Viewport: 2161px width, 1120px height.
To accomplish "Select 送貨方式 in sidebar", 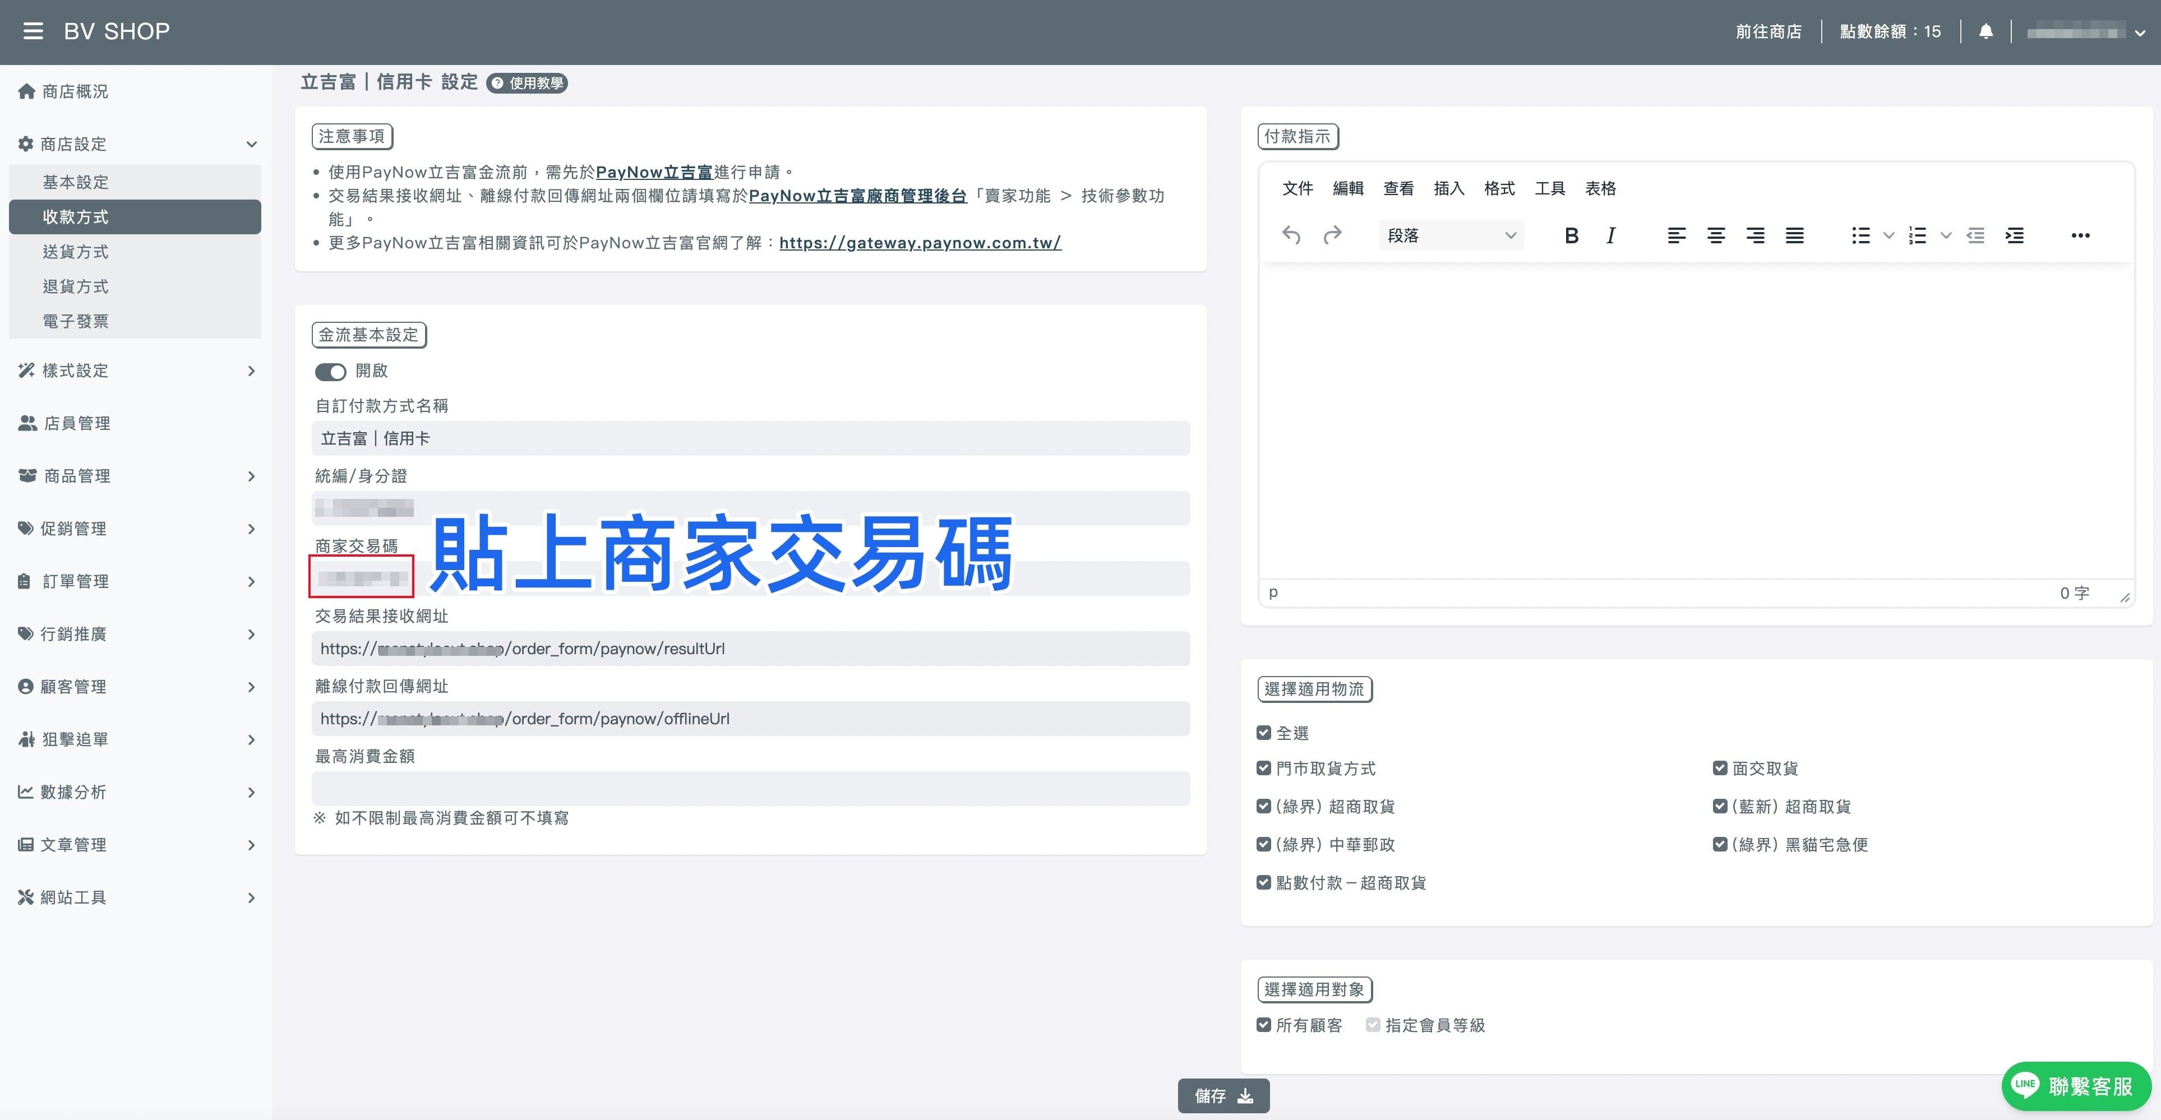I will (136, 252).
